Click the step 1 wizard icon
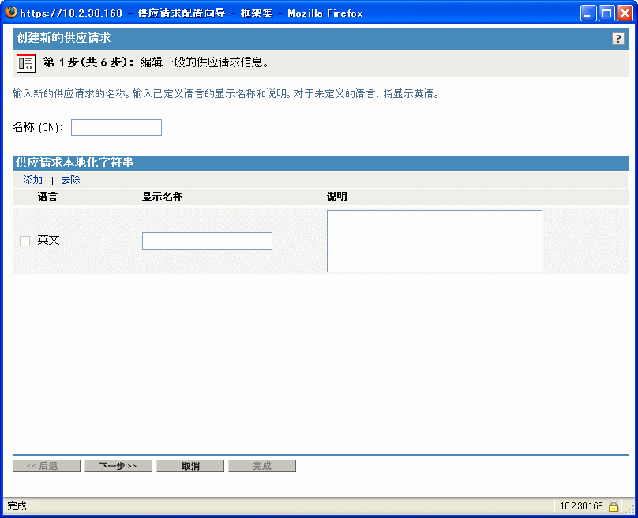Screen dimensions: 638x518 click(23, 62)
